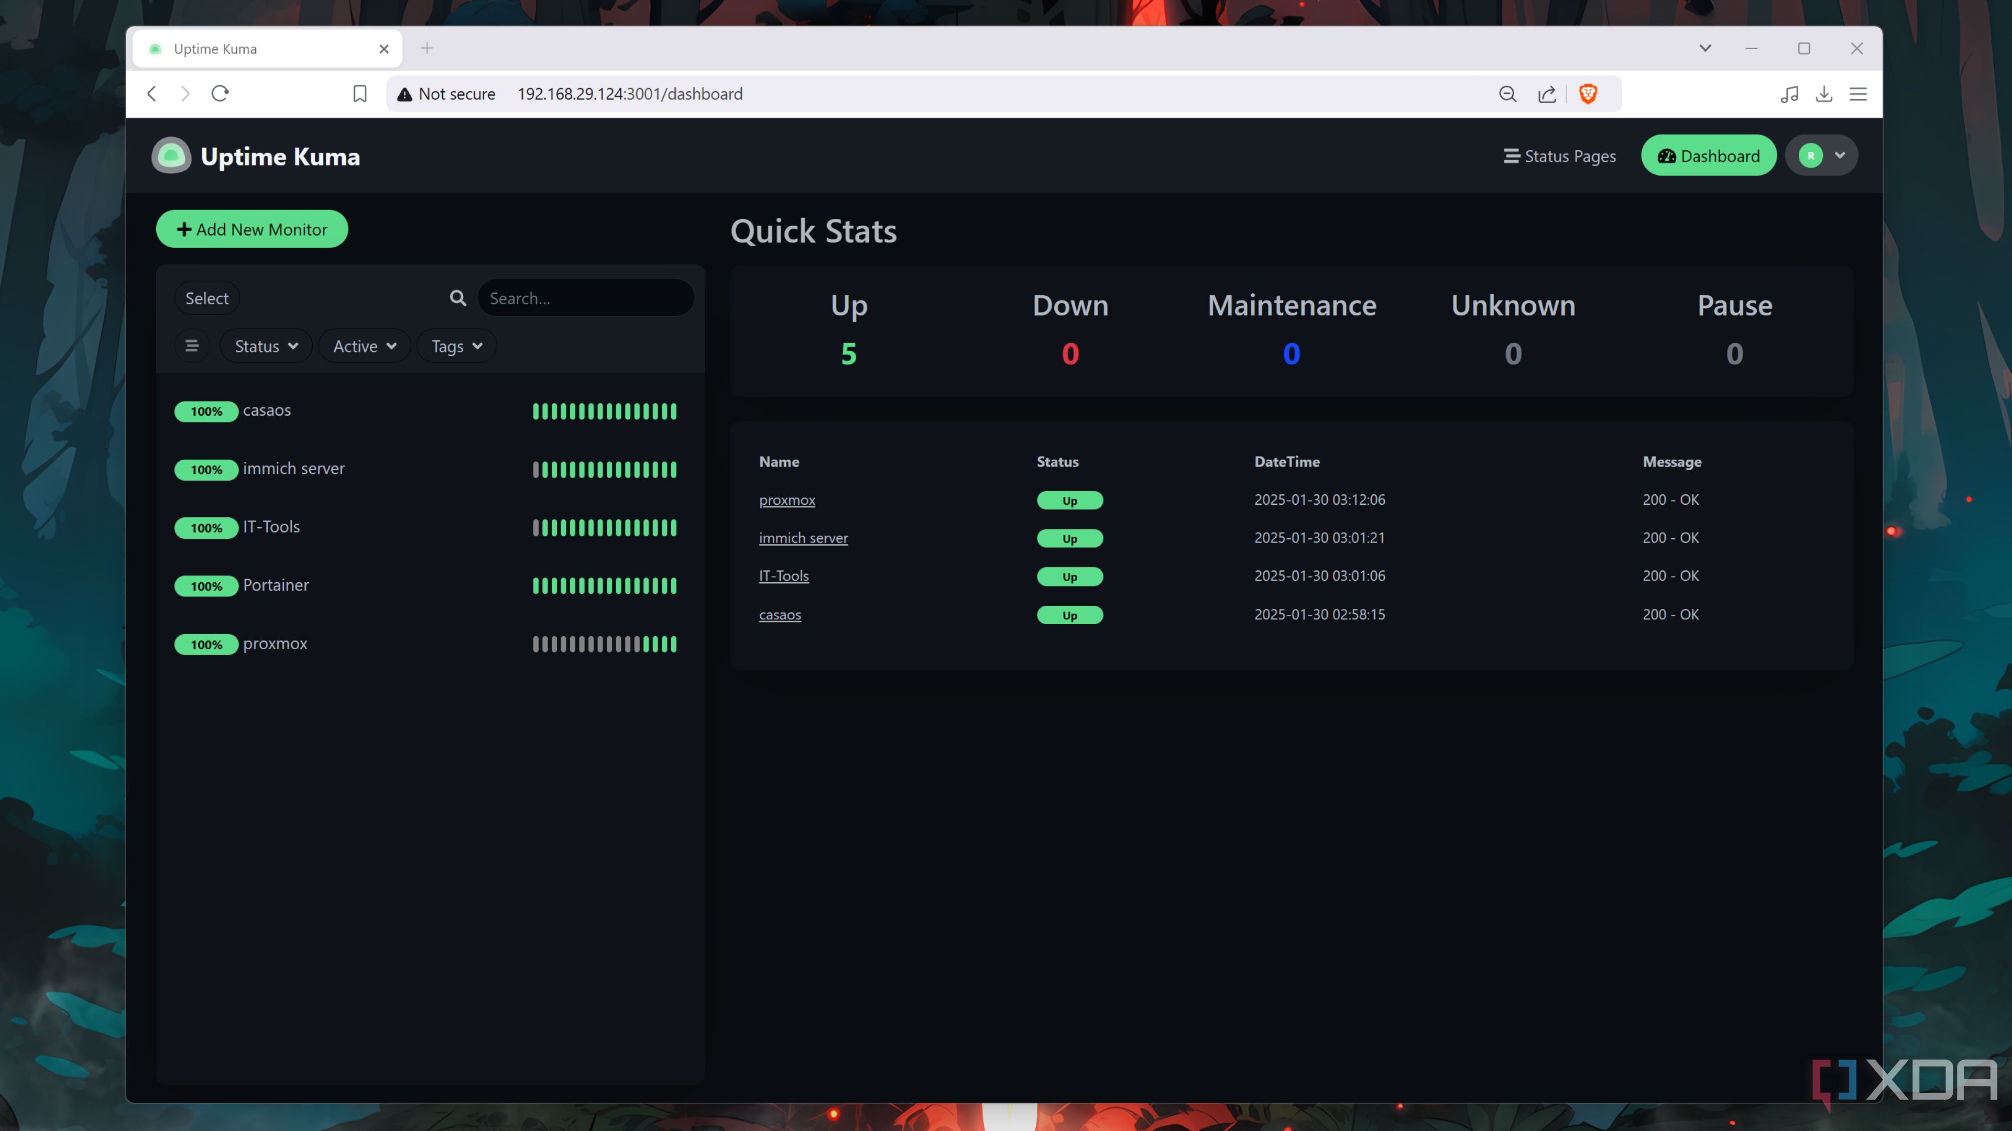Click the Add New Monitor button
Screen dimensions: 2012x1131
tap(251, 229)
